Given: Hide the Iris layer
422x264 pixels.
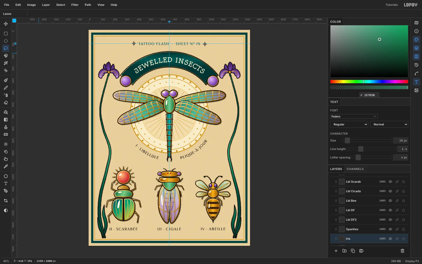Looking at the screenshot, I should click(x=390, y=239).
